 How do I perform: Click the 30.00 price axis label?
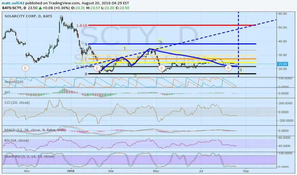283,55
